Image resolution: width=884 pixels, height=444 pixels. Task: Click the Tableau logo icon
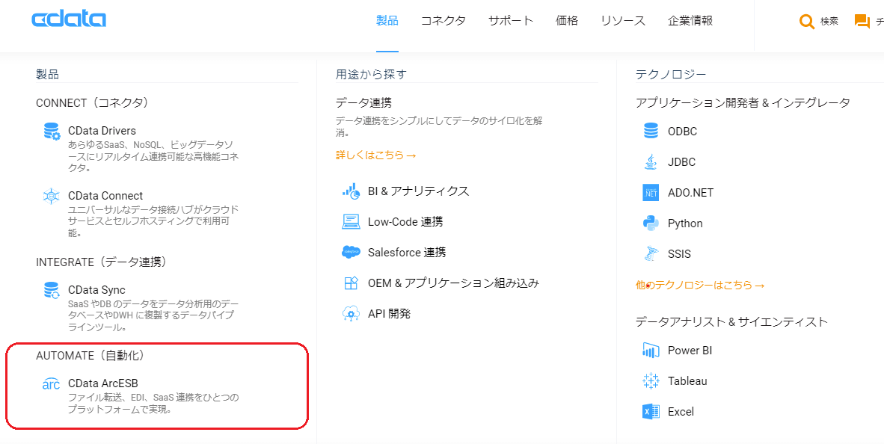(x=651, y=381)
